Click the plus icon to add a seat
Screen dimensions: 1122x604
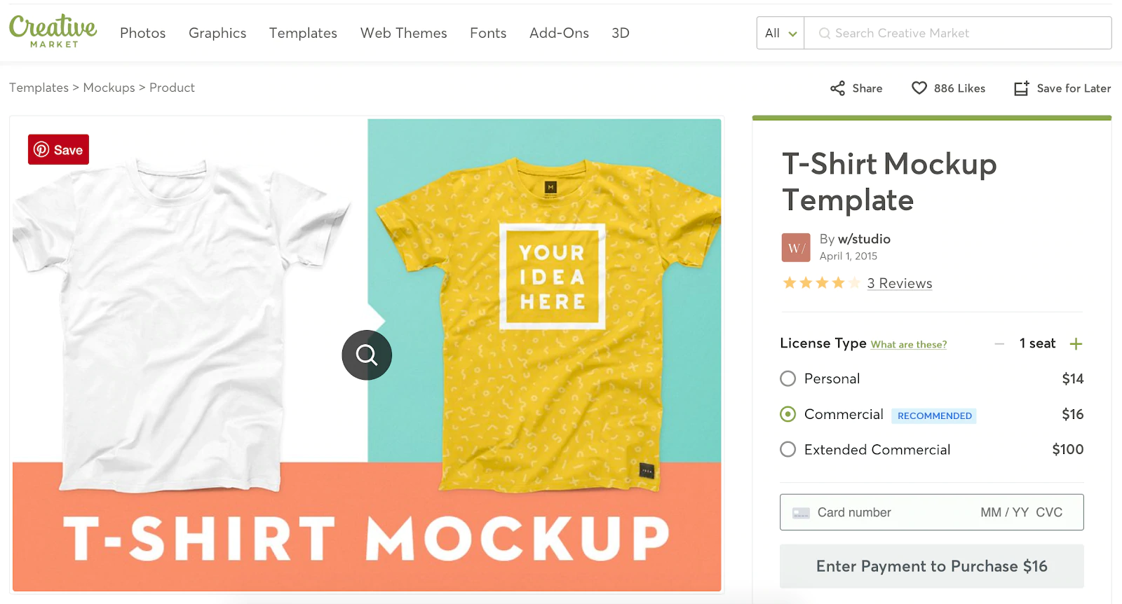1076,344
